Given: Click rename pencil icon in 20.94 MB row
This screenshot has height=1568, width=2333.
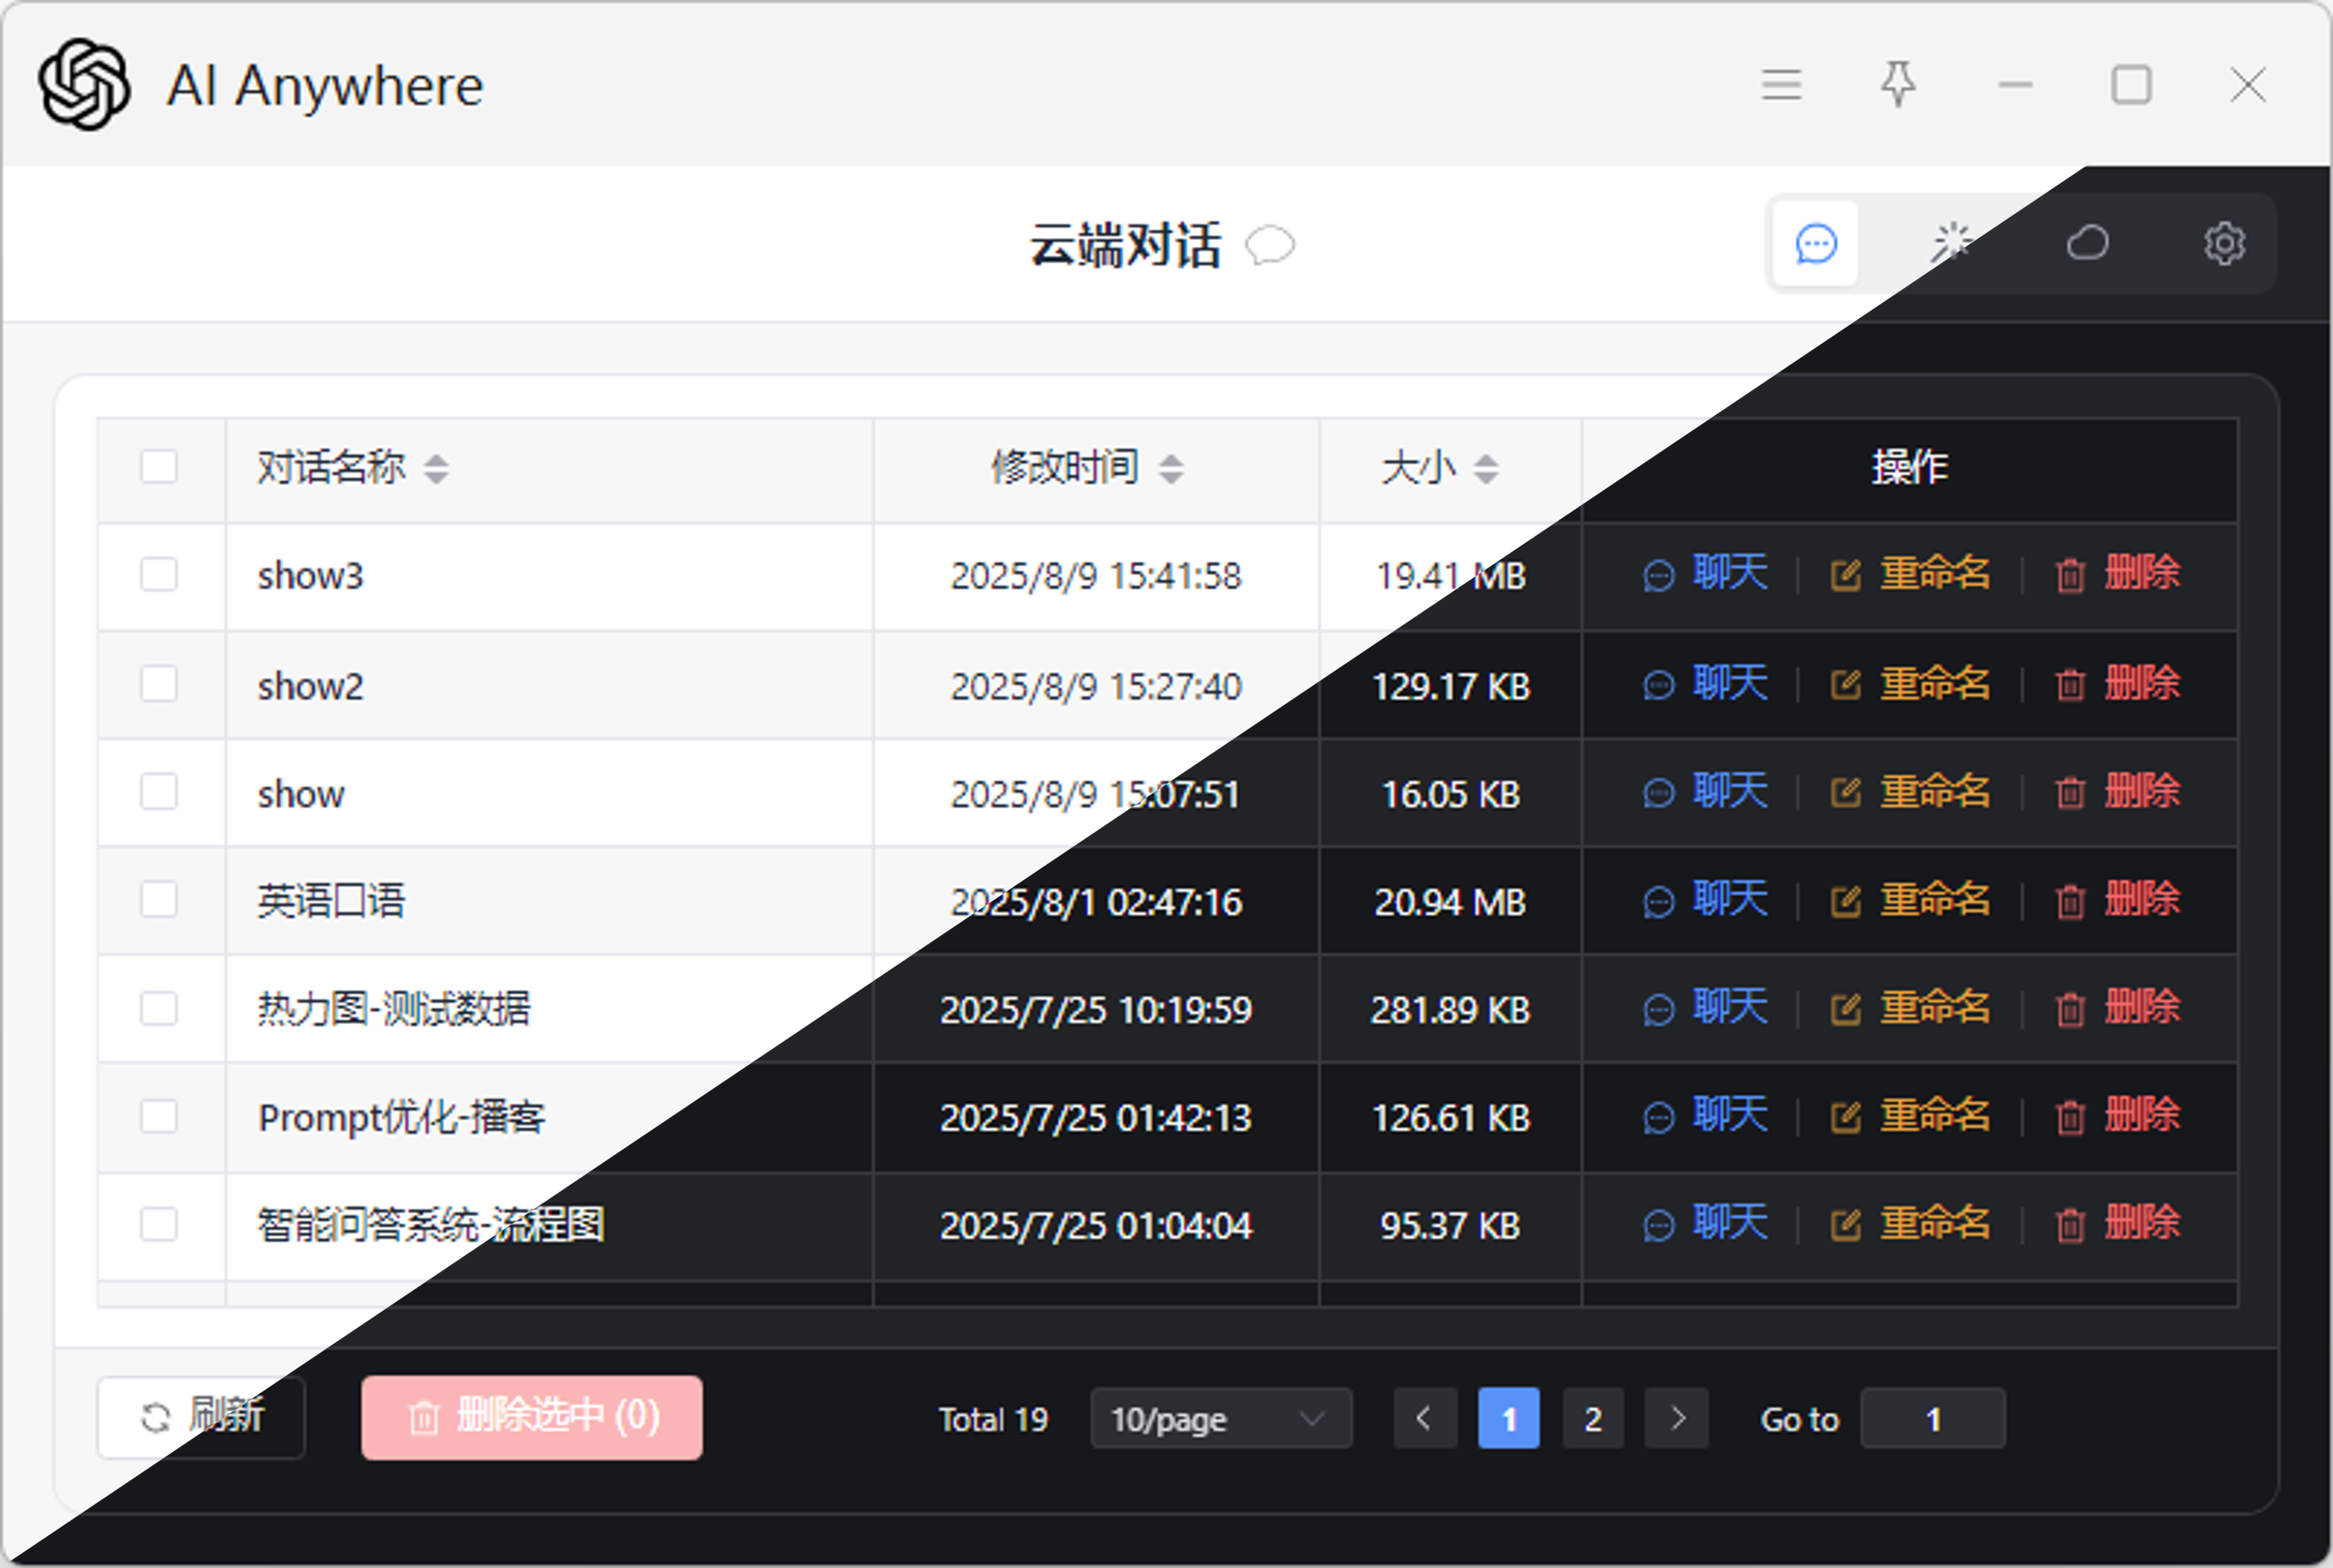Looking at the screenshot, I should click(x=1846, y=902).
